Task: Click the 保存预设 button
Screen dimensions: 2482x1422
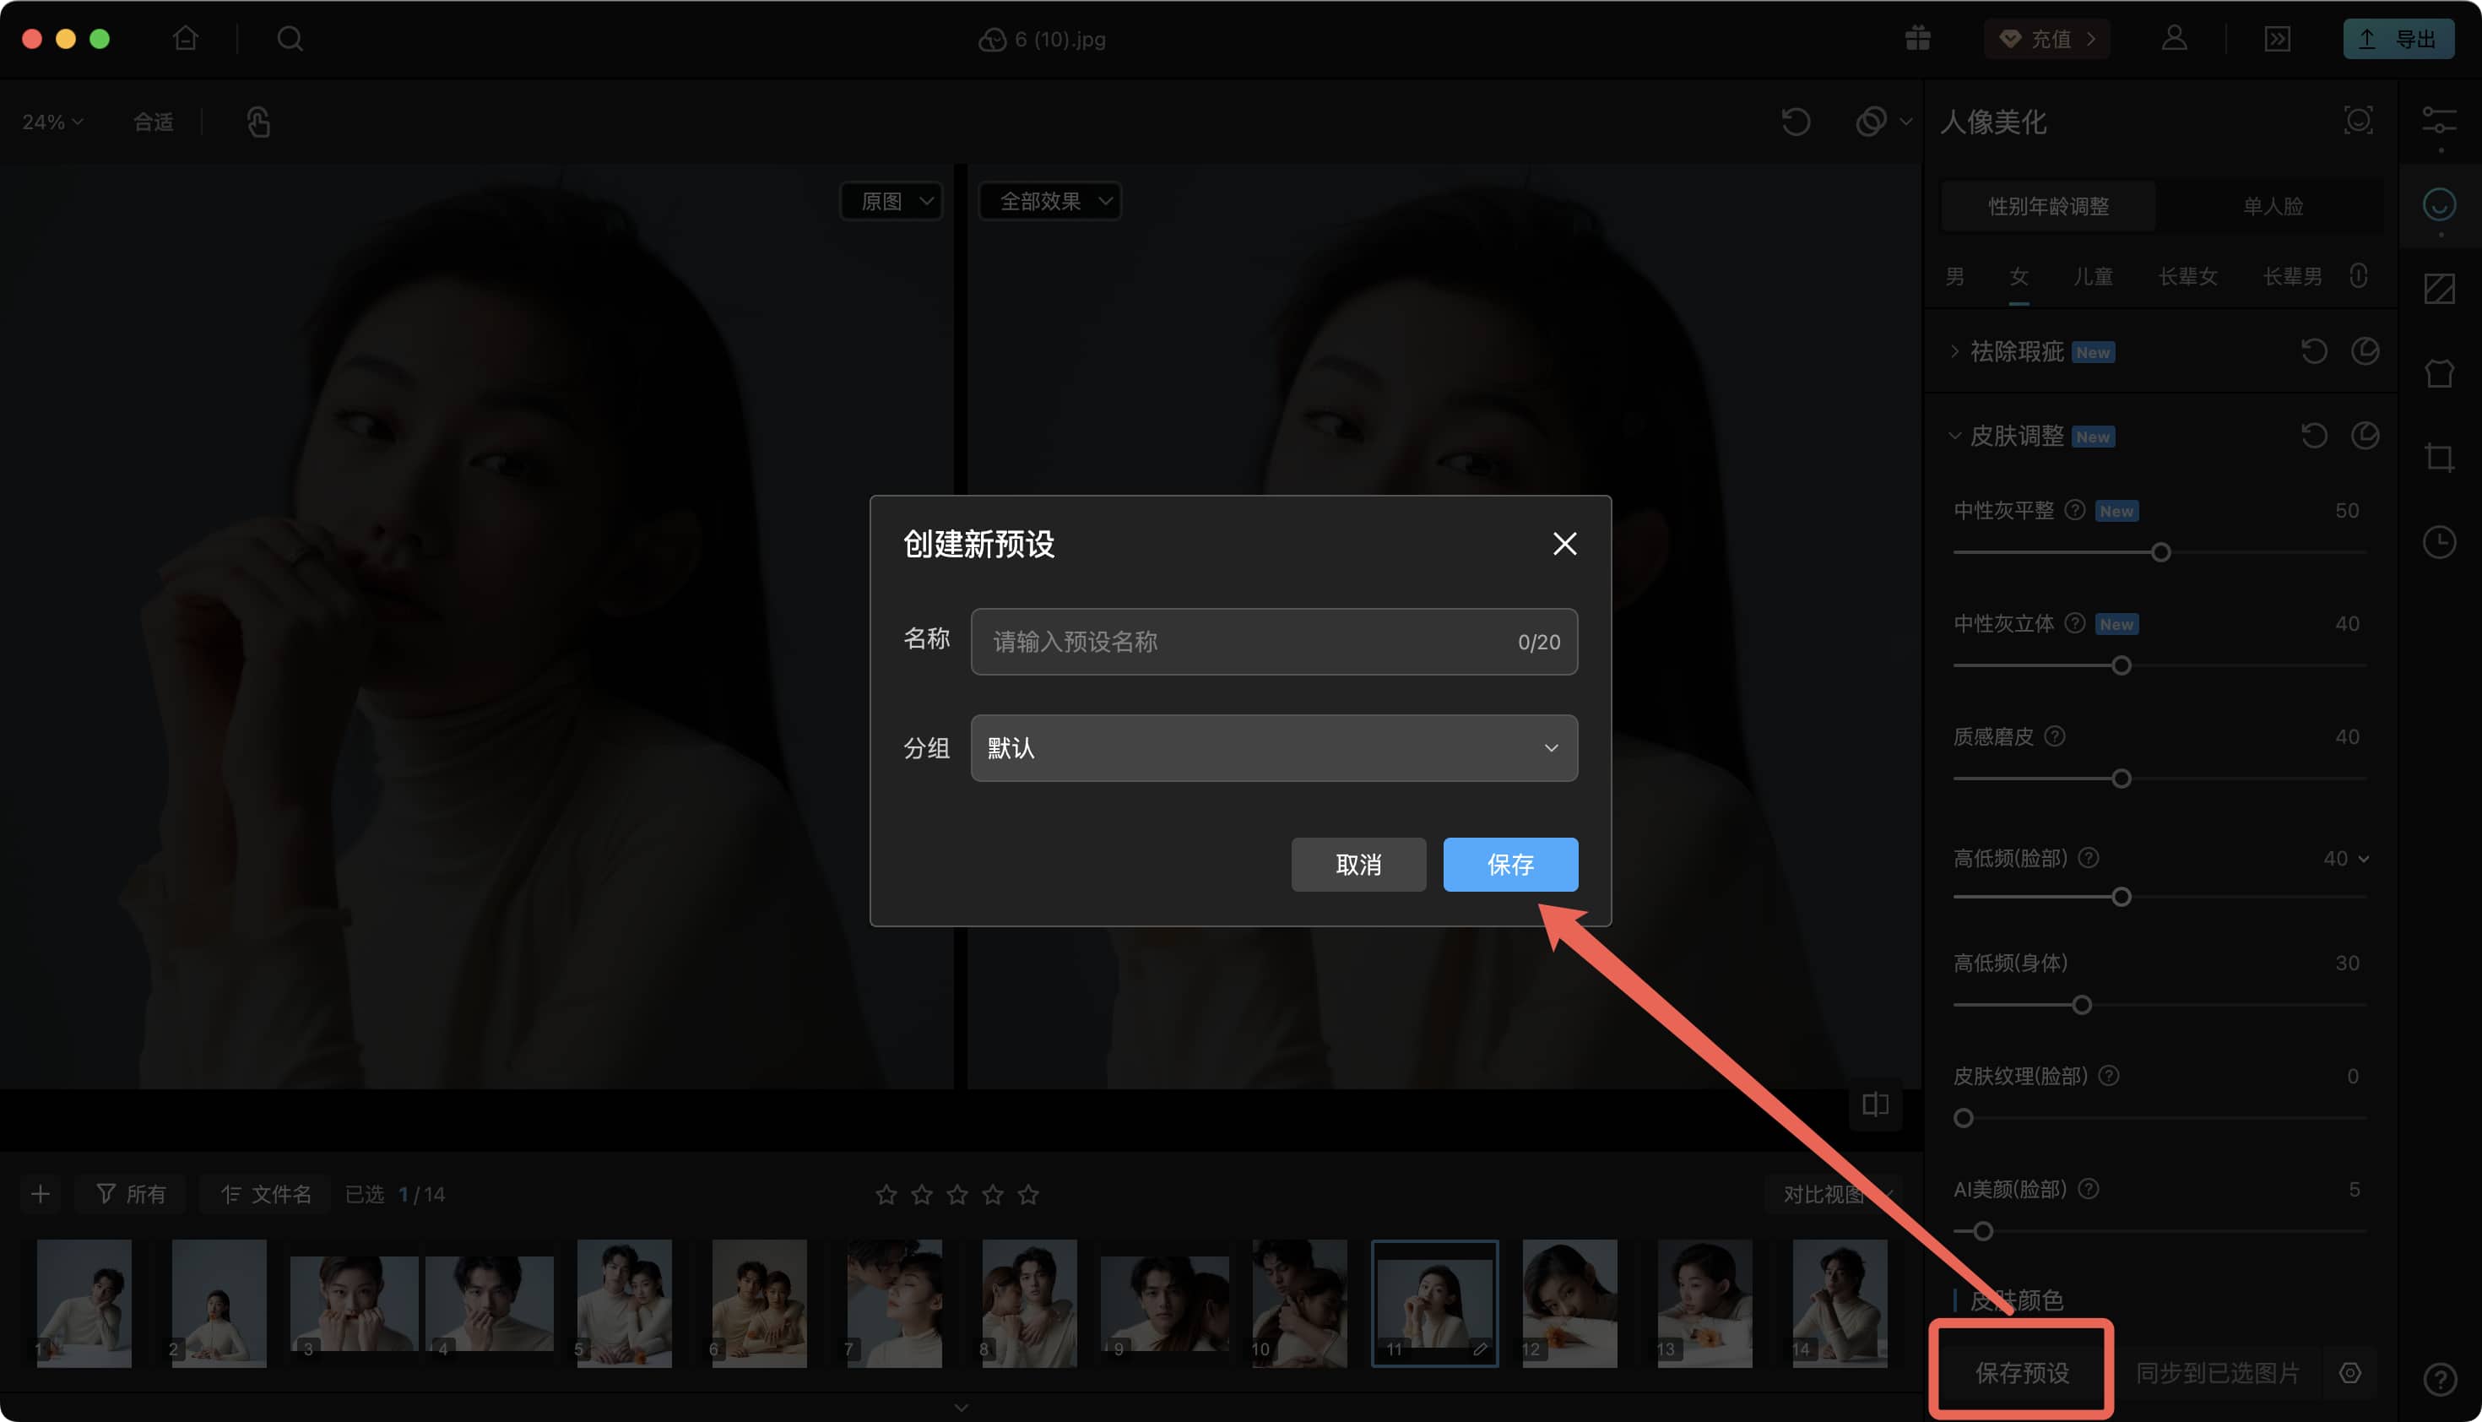Action: tap(2021, 1372)
